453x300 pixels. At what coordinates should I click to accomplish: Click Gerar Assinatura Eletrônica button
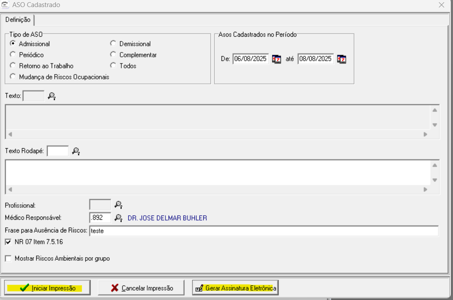pyautogui.click(x=236, y=288)
